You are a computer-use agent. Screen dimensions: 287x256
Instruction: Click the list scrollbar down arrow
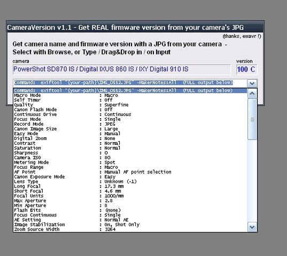[252, 227]
